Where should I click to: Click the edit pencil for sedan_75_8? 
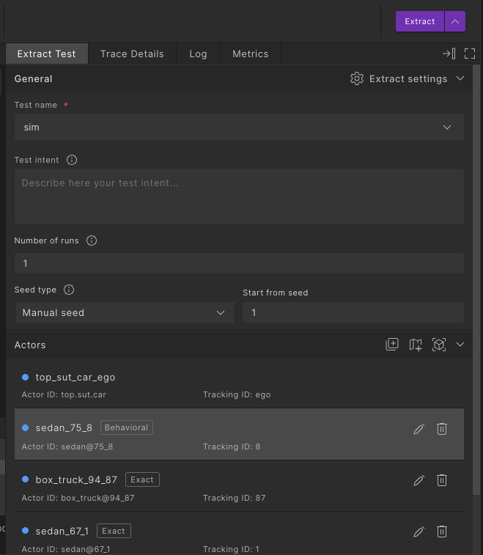[x=419, y=429]
